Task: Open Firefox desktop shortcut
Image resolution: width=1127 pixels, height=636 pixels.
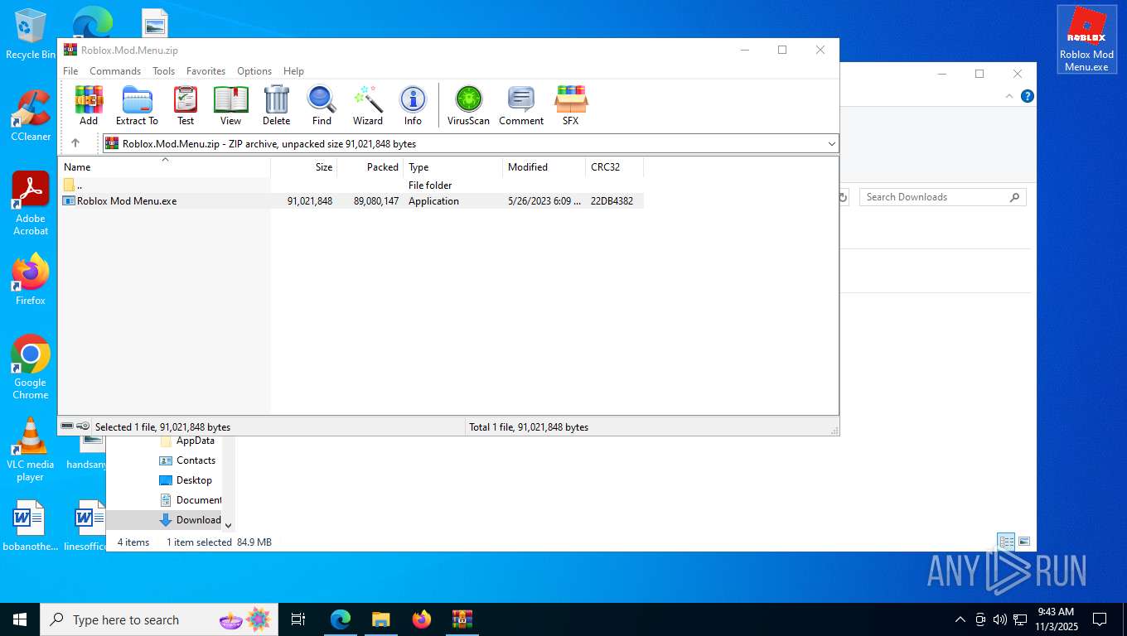Action: coord(31,280)
